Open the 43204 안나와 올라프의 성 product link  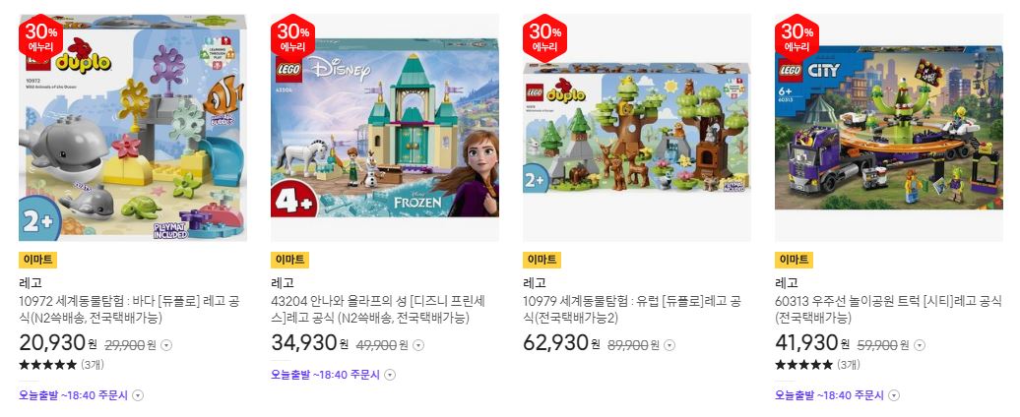click(x=379, y=310)
